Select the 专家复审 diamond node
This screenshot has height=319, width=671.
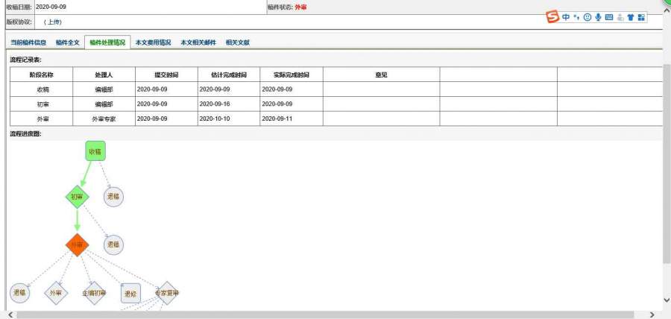tap(167, 293)
